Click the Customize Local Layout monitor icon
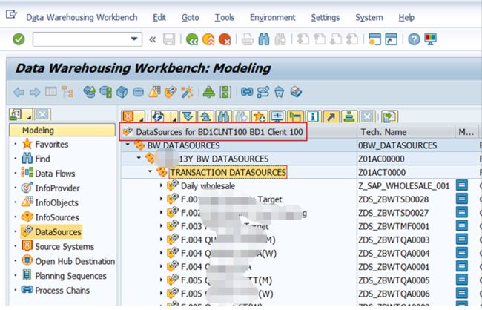Image resolution: width=482 pixels, height=310 pixels. tap(430, 39)
